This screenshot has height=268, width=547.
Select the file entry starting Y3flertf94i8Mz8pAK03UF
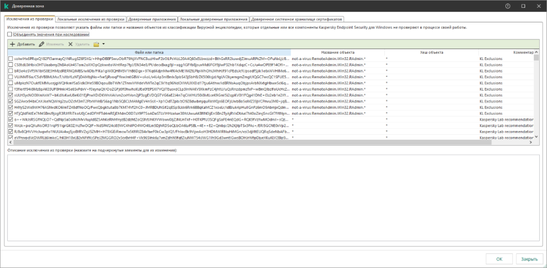tap(152, 89)
